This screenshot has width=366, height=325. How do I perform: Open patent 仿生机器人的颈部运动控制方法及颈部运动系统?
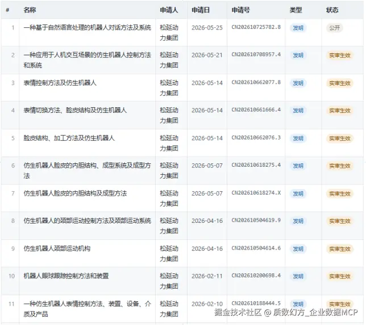pos(88,221)
